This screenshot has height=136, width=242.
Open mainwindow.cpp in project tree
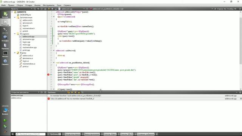click(x=29, y=47)
